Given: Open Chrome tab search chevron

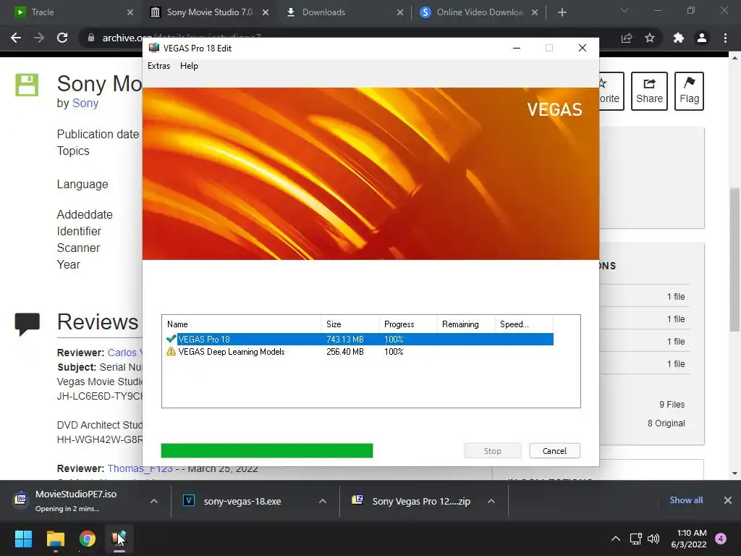Looking at the screenshot, I should tap(624, 10).
